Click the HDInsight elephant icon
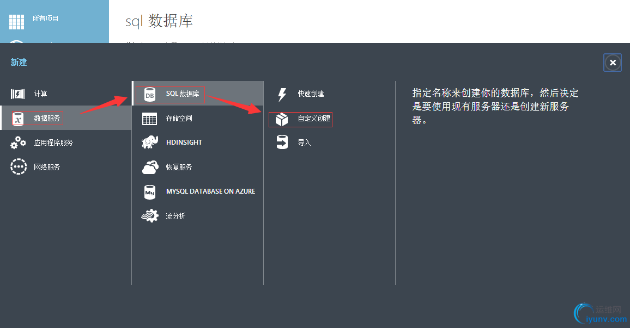The width and height of the screenshot is (630, 328). pos(150,143)
